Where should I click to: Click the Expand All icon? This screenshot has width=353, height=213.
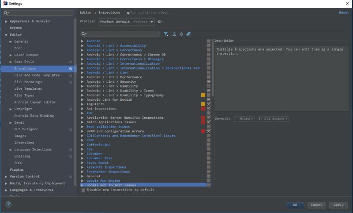(x=174, y=34)
